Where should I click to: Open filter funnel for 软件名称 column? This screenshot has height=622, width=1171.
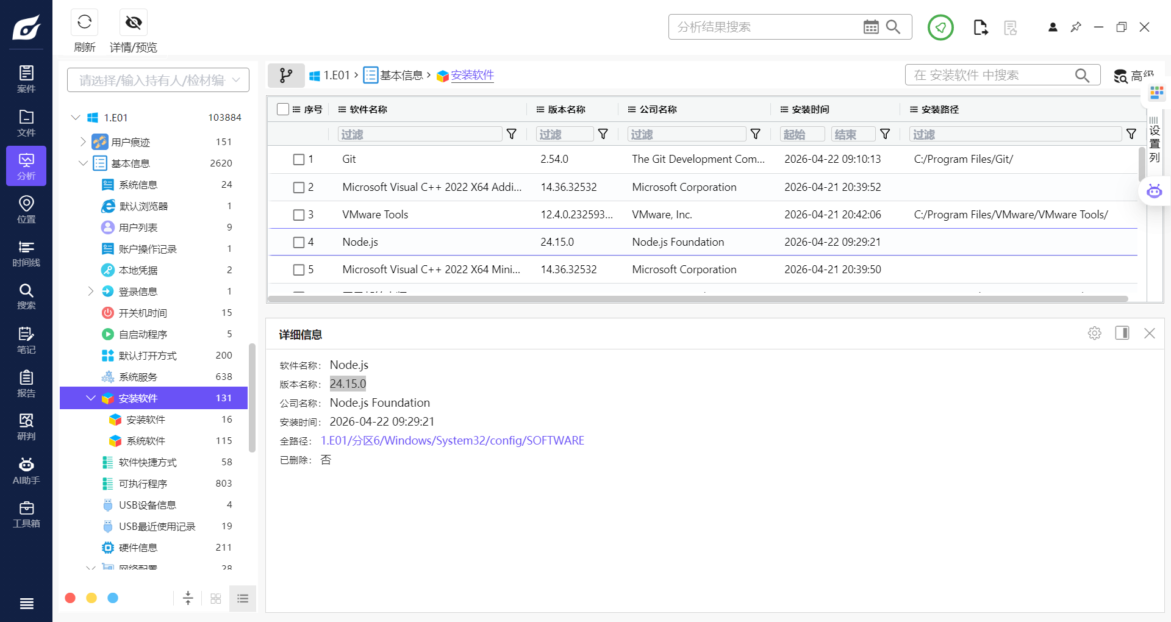(x=512, y=134)
